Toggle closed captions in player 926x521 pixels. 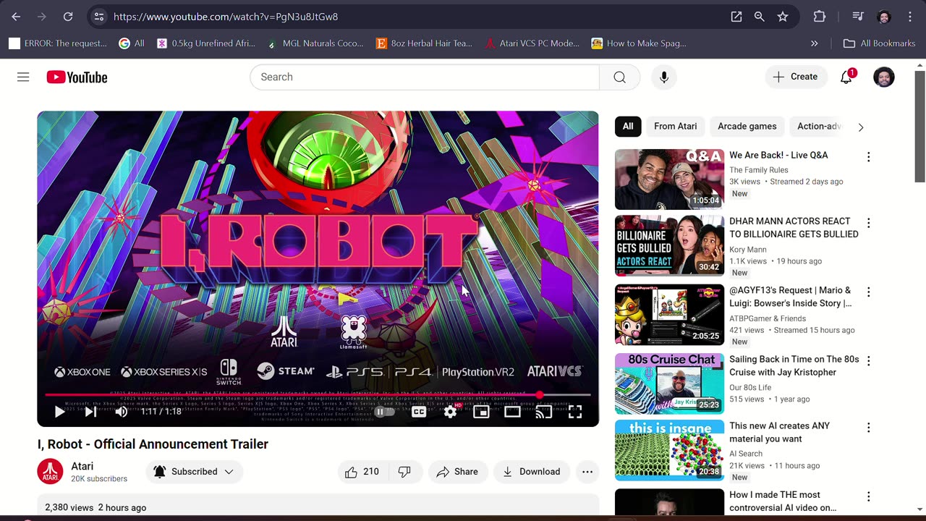pyautogui.click(x=419, y=412)
